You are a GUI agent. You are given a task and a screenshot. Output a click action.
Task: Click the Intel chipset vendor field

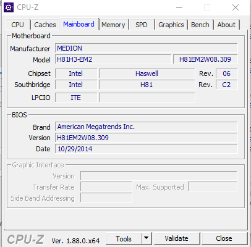point(76,73)
